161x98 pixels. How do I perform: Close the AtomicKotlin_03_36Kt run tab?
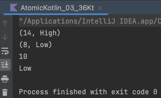pos(100,8)
